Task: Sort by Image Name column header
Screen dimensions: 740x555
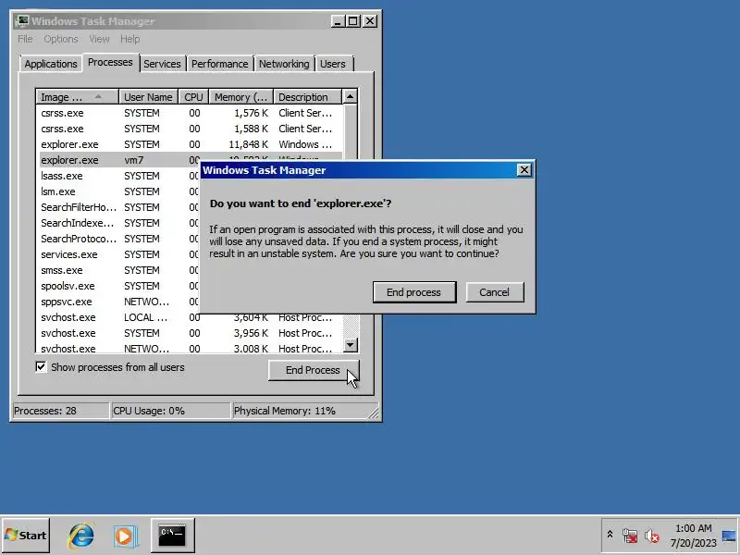Action: (x=77, y=97)
